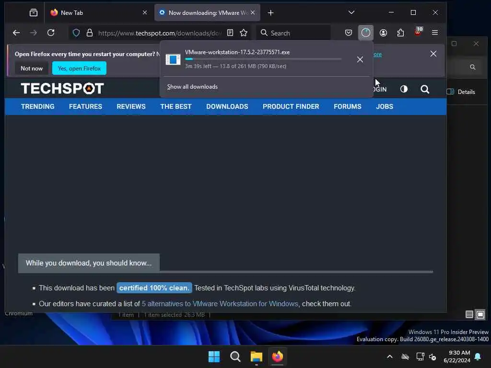The width and height of the screenshot is (491, 368).
Task: Open uBlock extension icon showing 10
Action: (418, 32)
